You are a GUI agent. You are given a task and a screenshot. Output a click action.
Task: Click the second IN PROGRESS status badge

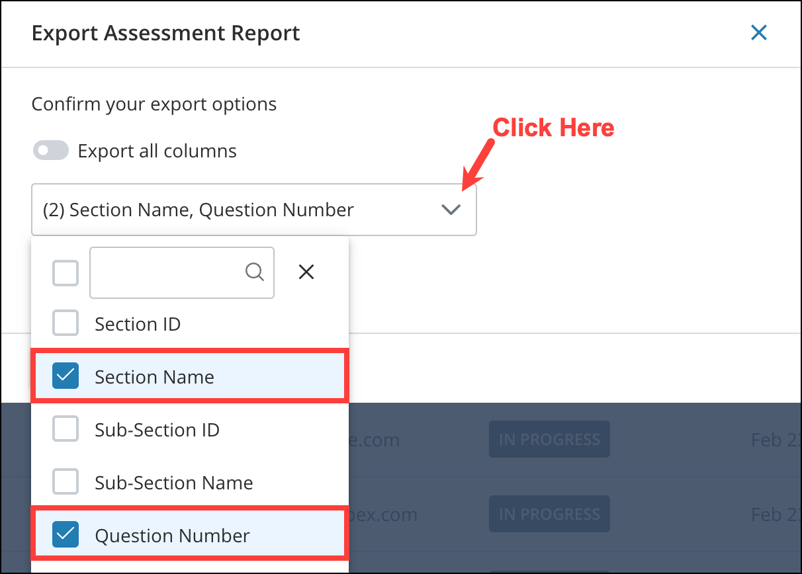point(549,514)
